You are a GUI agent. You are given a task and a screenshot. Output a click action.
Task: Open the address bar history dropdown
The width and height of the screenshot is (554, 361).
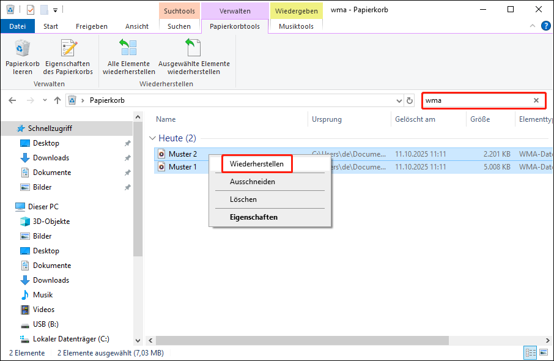coord(399,101)
